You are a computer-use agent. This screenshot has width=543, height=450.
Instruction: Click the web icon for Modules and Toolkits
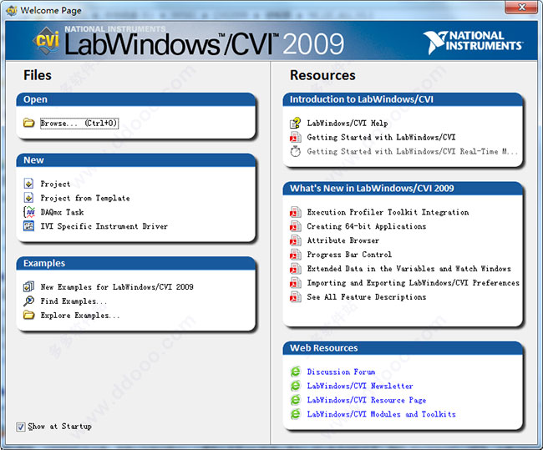click(296, 414)
